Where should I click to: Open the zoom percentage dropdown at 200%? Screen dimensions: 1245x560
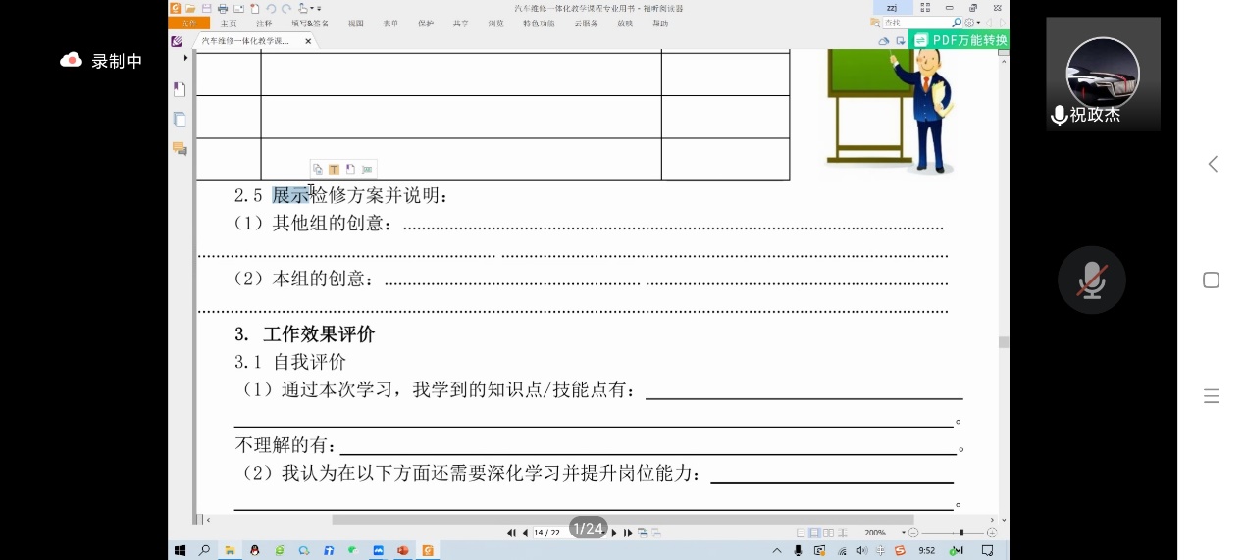click(904, 533)
